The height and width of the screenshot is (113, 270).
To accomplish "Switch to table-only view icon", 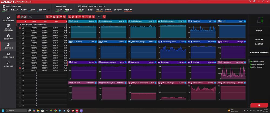I will (x=22, y=17).
